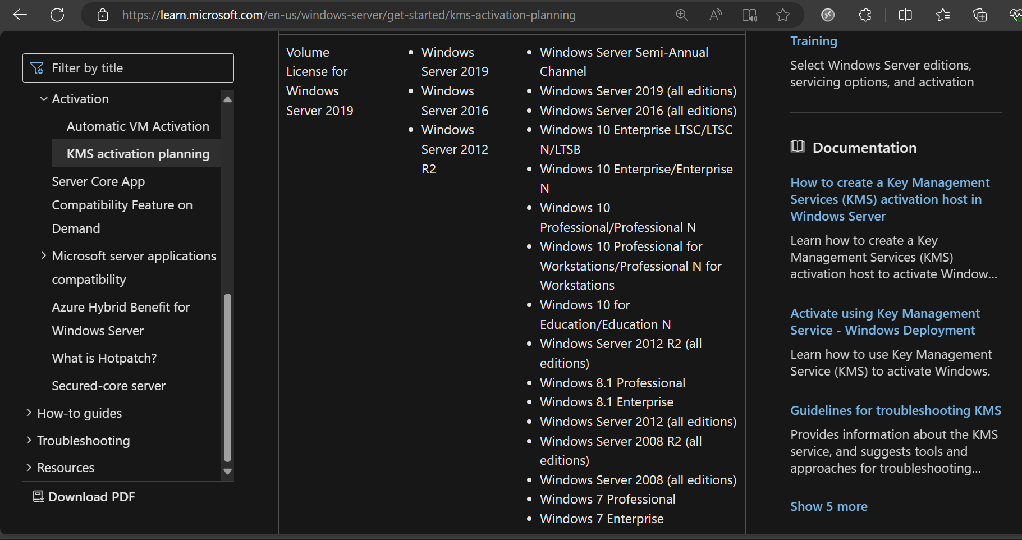Expand the How-to guides section
This screenshot has height=540, width=1022.
(29, 413)
